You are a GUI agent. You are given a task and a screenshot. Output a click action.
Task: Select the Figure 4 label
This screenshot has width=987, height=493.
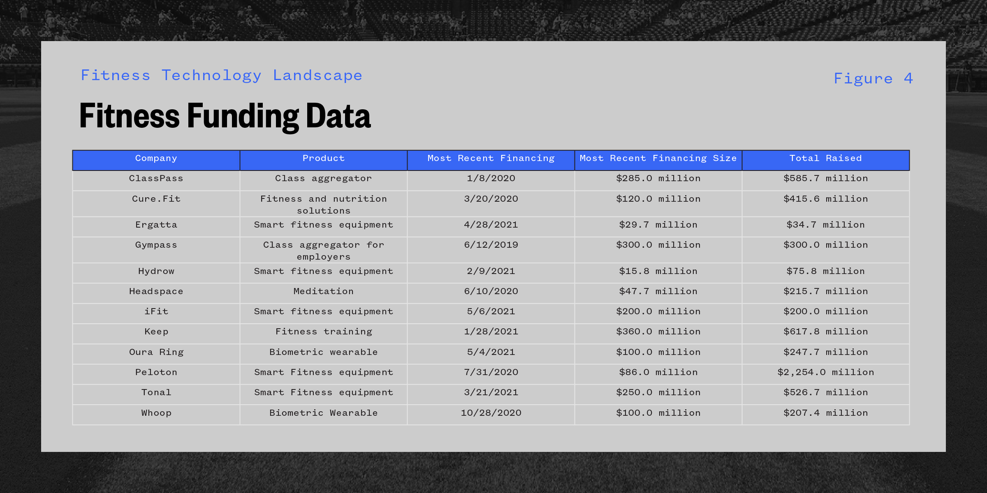[x=873, y=78]
